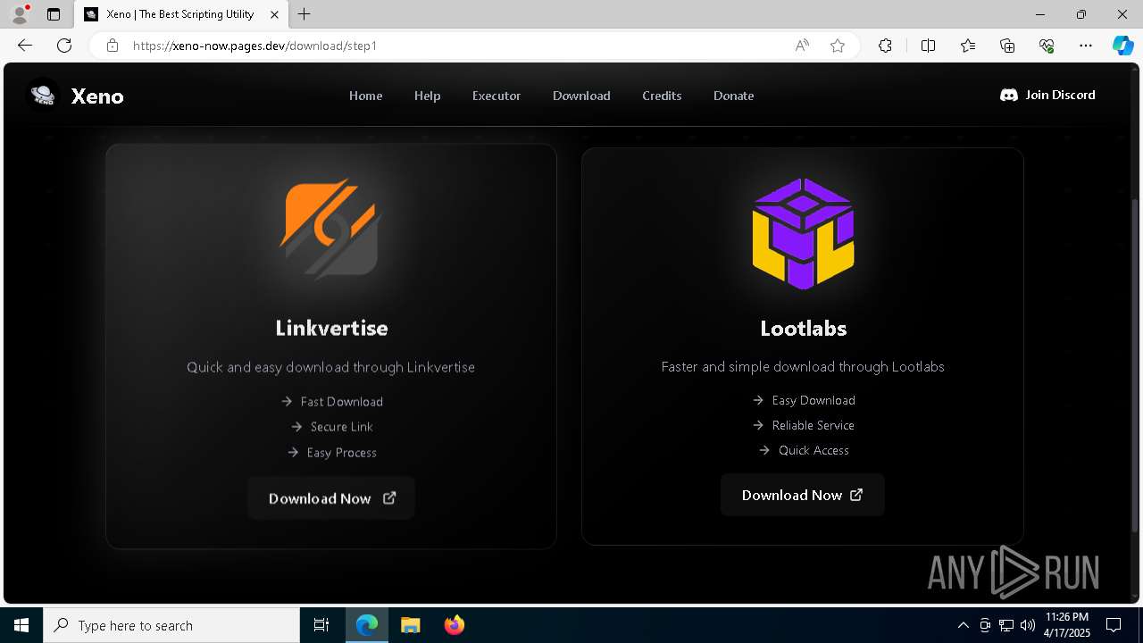Open the Extensions puzzle icon

point(885,46)
